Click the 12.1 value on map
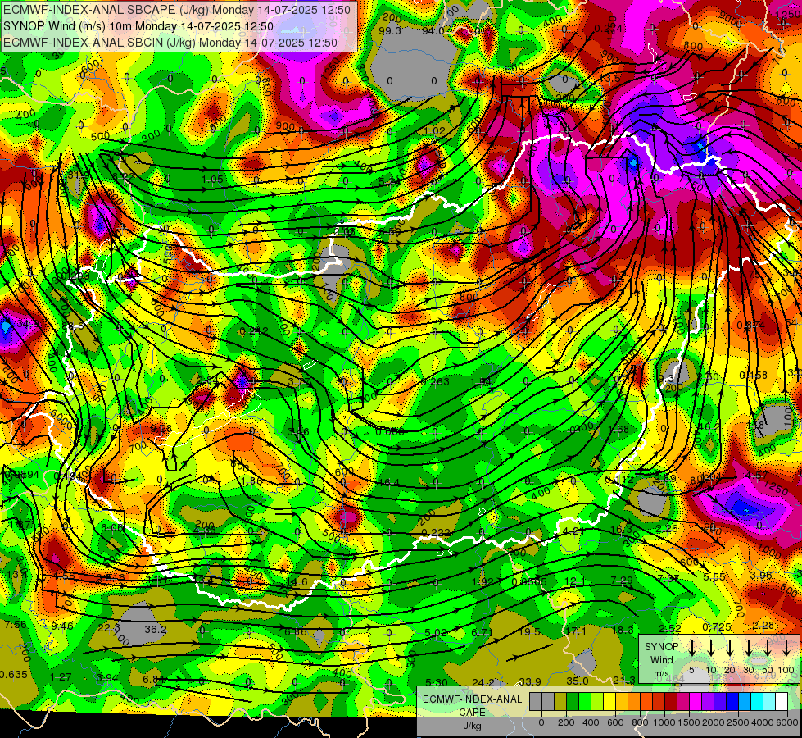Image resolution: width=802 pixels, height=738 pixels. pyautogui.click(x=575, y=581)
